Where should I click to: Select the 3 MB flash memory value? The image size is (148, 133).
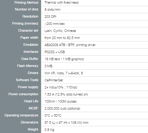48,66
